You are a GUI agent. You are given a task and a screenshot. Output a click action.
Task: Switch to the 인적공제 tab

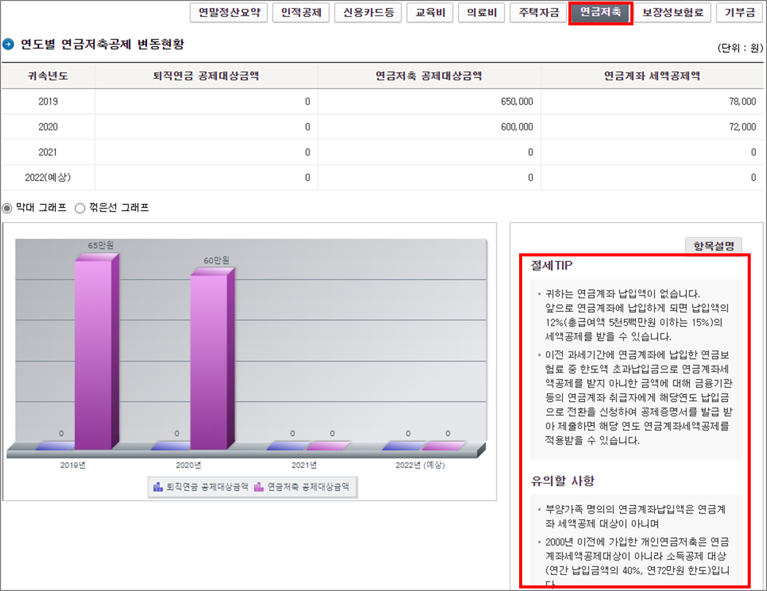point(301,13)
